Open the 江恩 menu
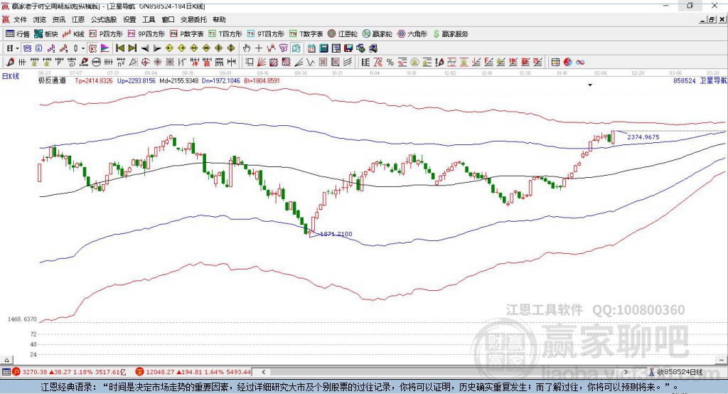This screenshot has width=728, height=394. click(78, 19)
